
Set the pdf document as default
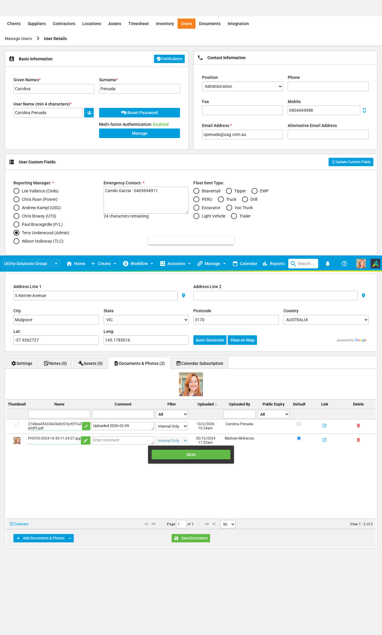299,424
